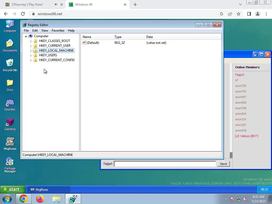Open the MsgRoom desktop shortcut
The image size is (272, 204).
coord(10,144)
